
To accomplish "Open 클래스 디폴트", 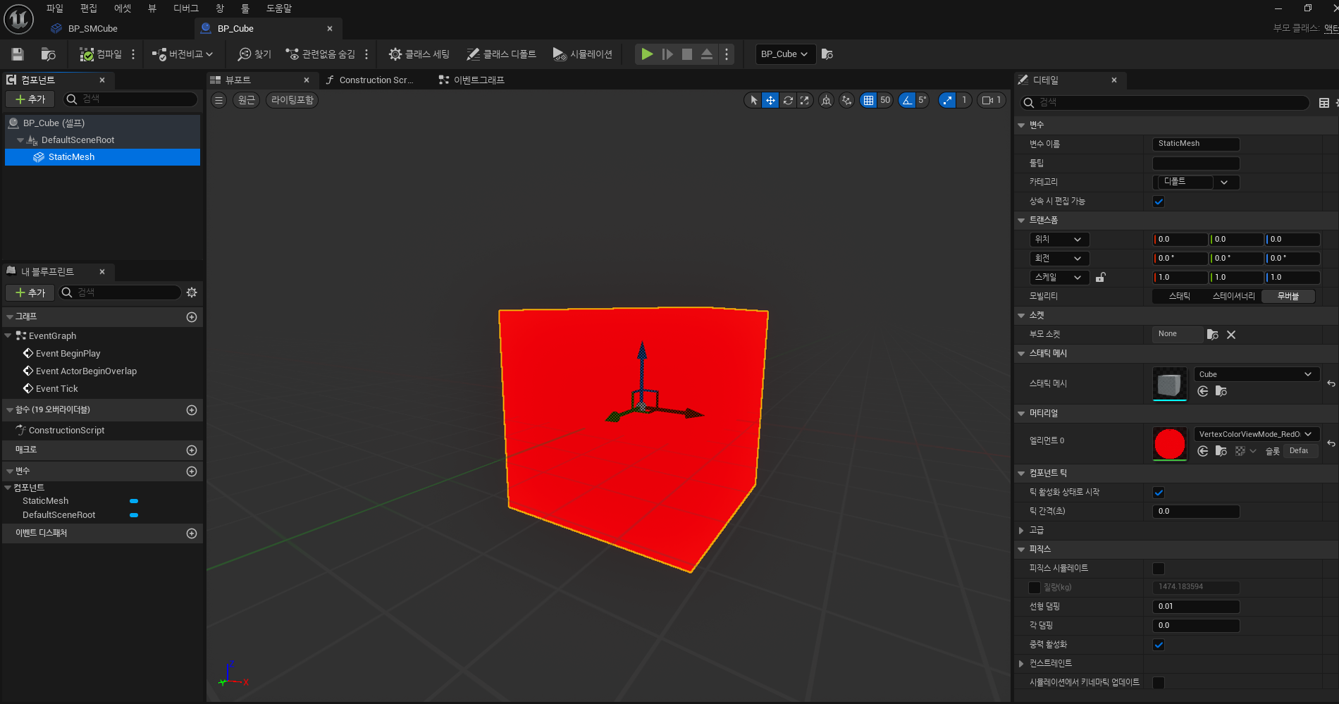I will pyautogui.click(x=501, y=54).
